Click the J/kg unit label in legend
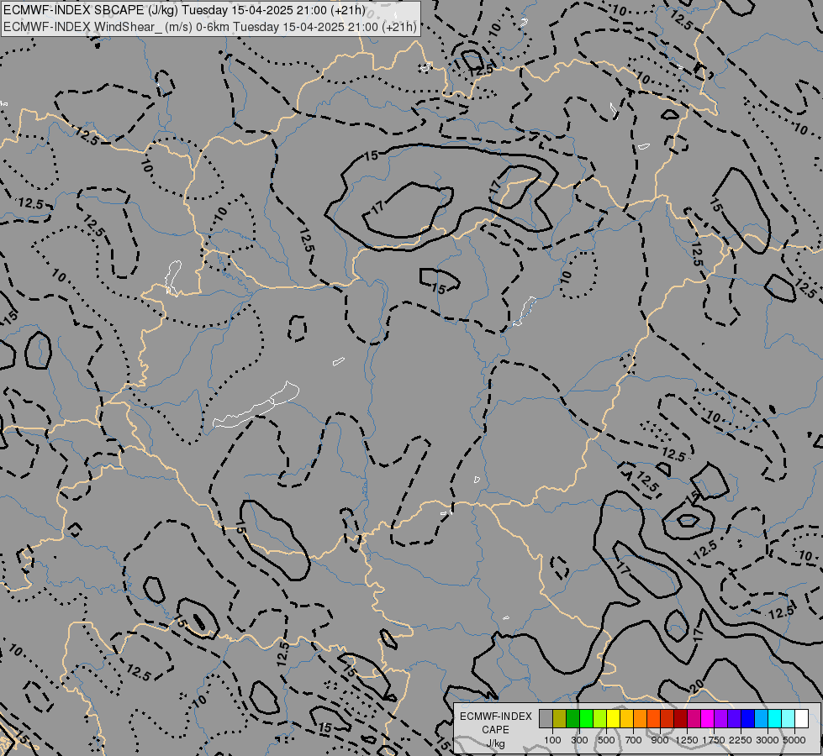Screen dimensions: 823x756 click(x=495, y=743)
